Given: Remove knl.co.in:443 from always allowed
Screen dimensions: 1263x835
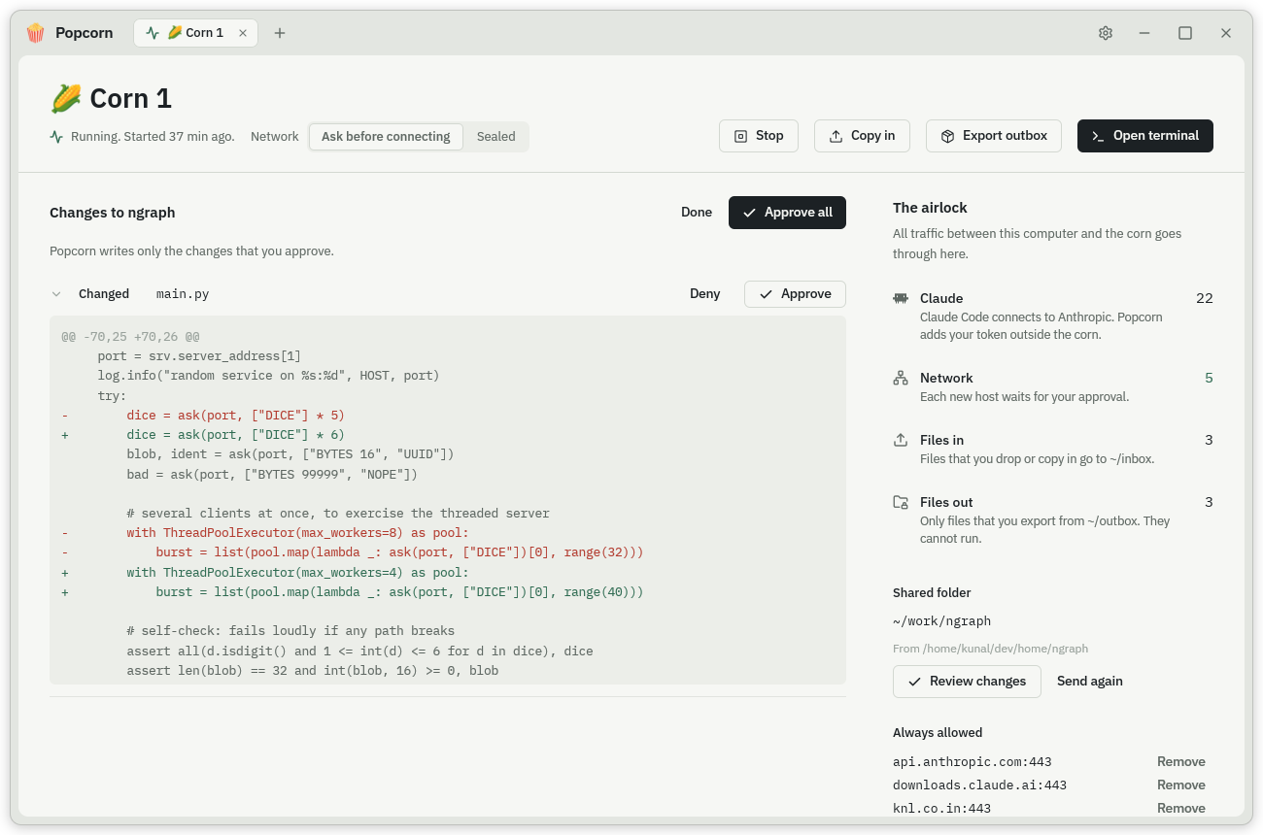Looking at the screenshot, I should (1181, 809).
